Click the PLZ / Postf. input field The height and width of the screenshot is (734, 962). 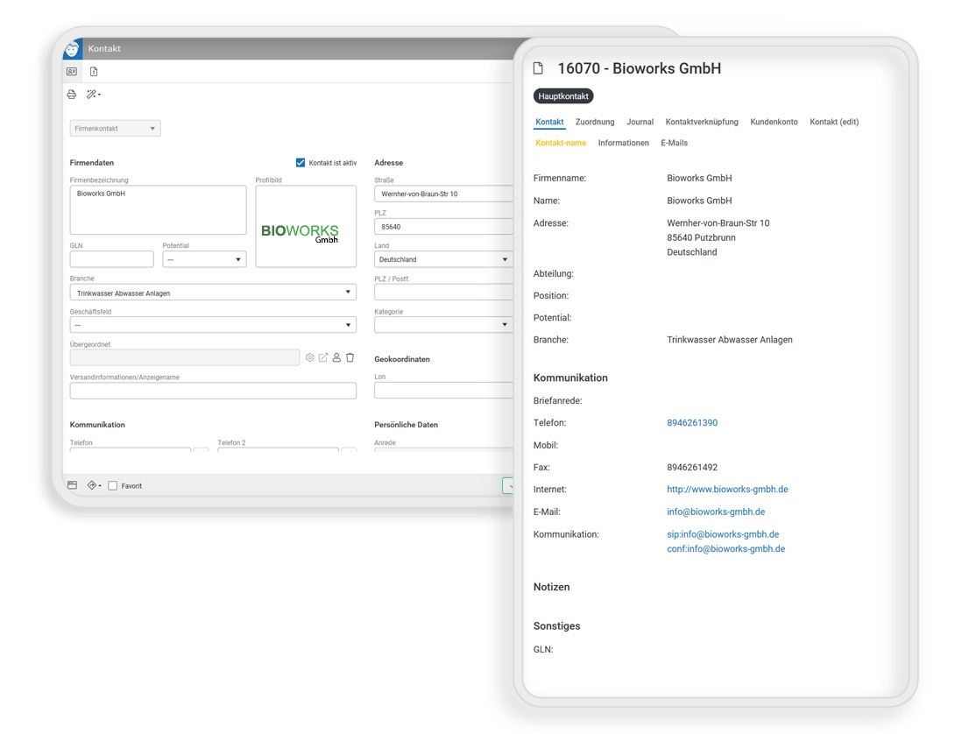[x=443, y=292]
